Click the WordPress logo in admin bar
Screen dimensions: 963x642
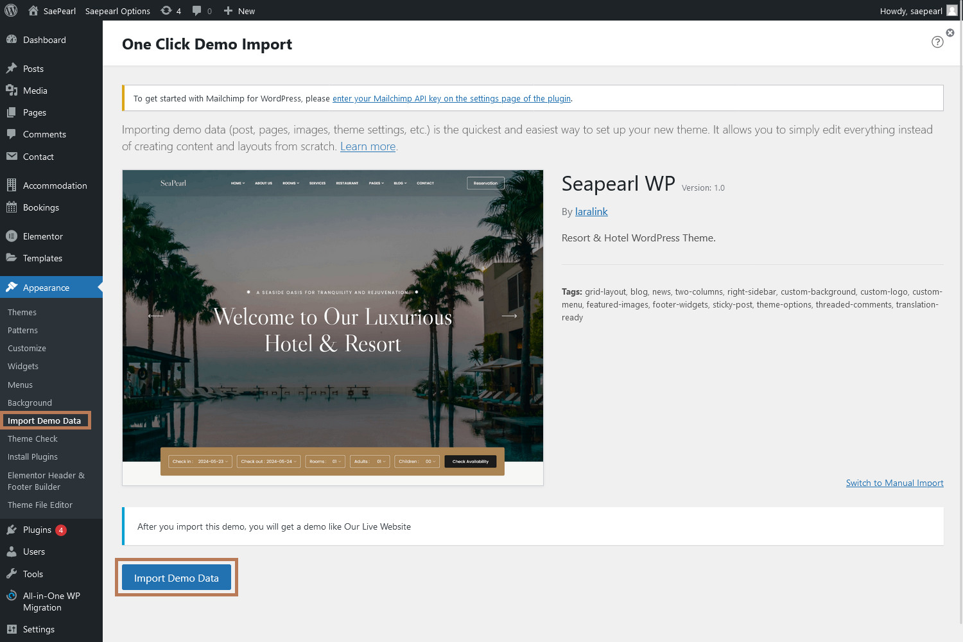point(11,10)
